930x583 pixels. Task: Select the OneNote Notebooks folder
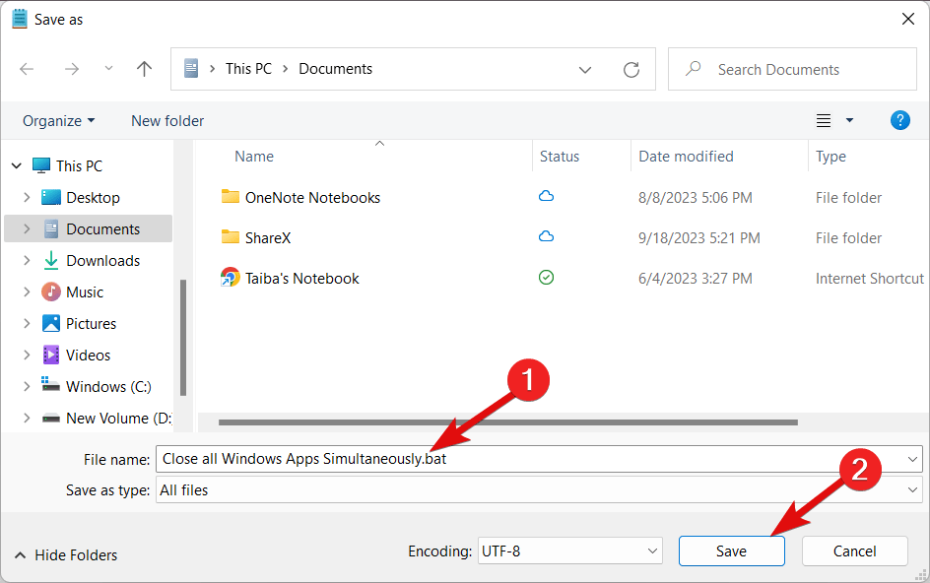[x=311, y=198]
